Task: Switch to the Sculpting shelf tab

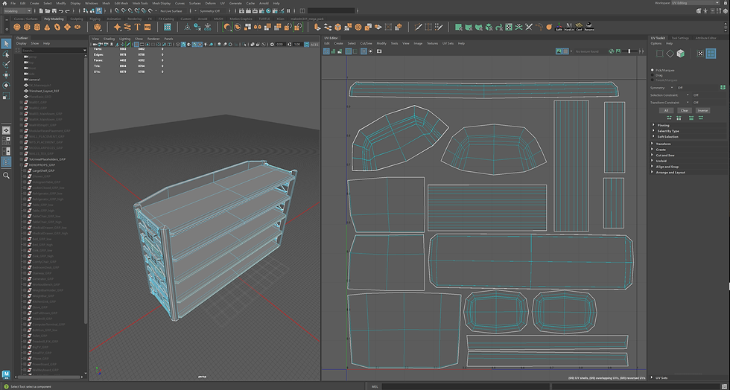Action: pos(77,19)
